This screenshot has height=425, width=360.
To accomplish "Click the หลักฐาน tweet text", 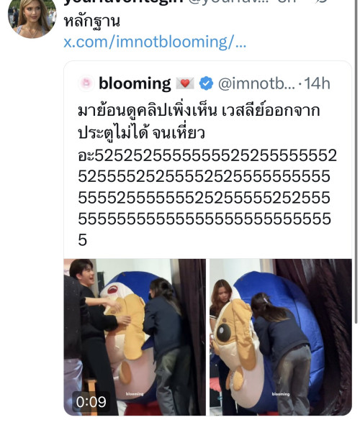I will [x=92, y=21].
